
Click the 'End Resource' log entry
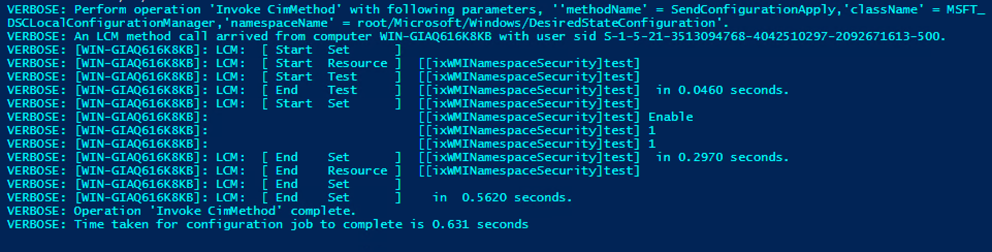pos(331,170)
